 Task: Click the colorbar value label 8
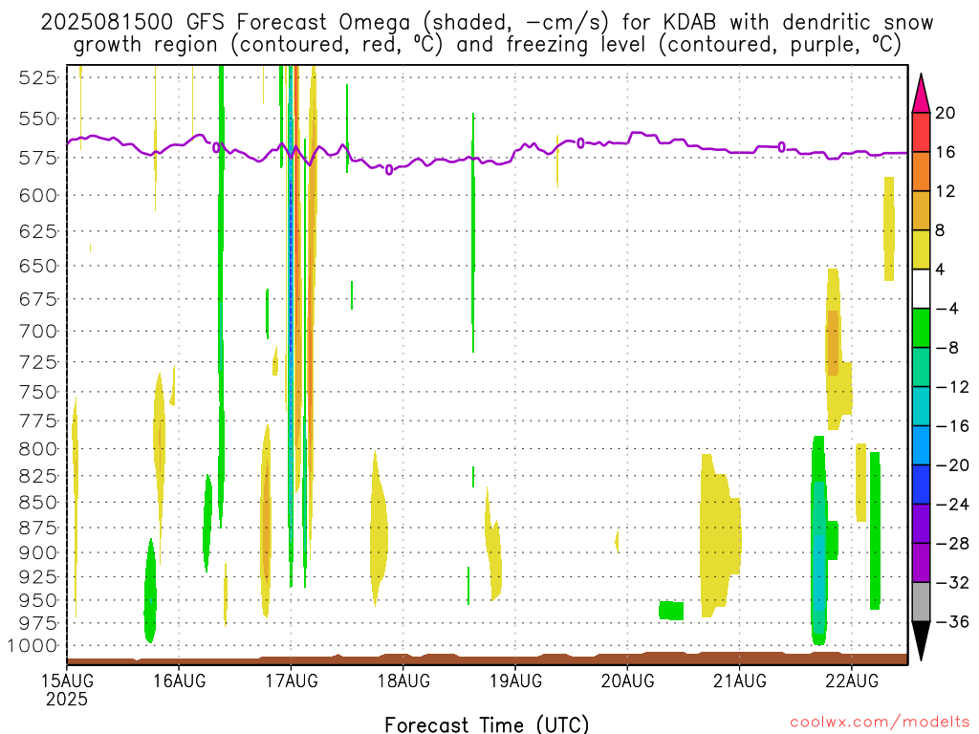point(940,230)
